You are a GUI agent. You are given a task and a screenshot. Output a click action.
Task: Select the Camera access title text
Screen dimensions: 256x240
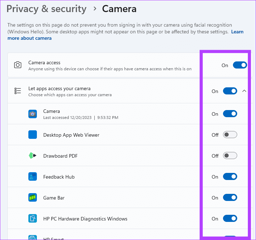click(44, 62)
